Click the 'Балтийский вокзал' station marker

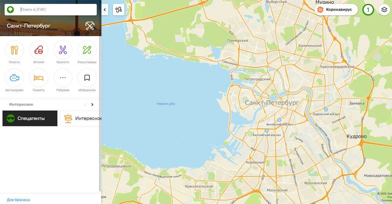click(x=267, y=131)
